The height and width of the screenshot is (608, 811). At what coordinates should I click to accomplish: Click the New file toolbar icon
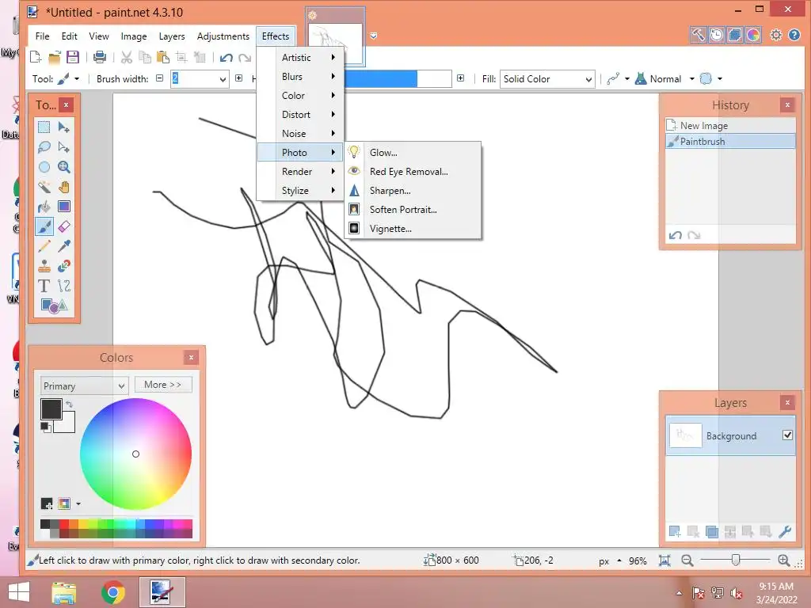(x=36, y=57)
